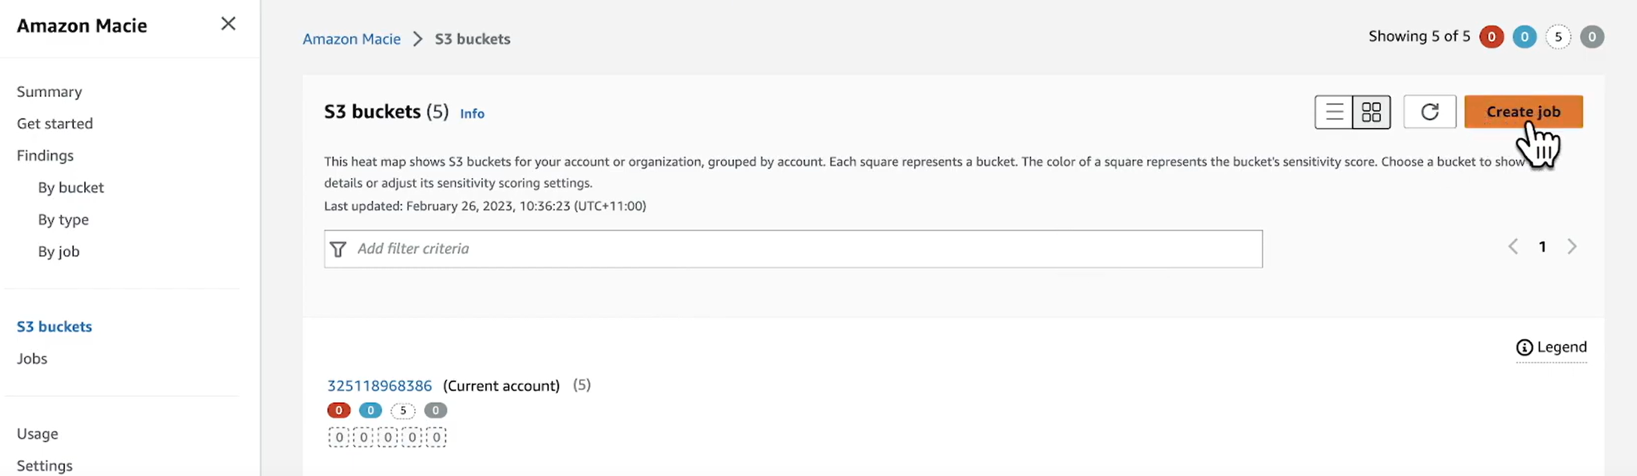The height and width of the screenshot is (476, 1637).
Task: Close the Amazon Macie navigation panel
Action: point(228,24)
